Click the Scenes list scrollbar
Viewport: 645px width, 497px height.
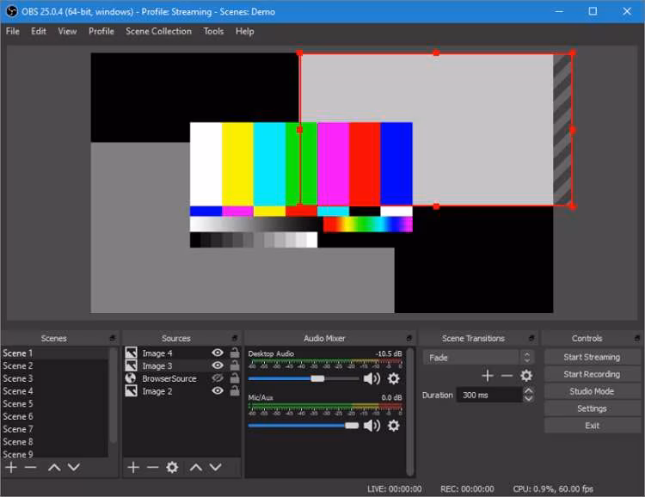[114, 395]
